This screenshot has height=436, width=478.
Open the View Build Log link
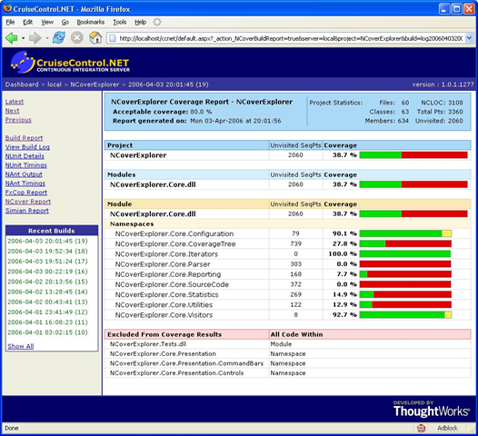27,147
